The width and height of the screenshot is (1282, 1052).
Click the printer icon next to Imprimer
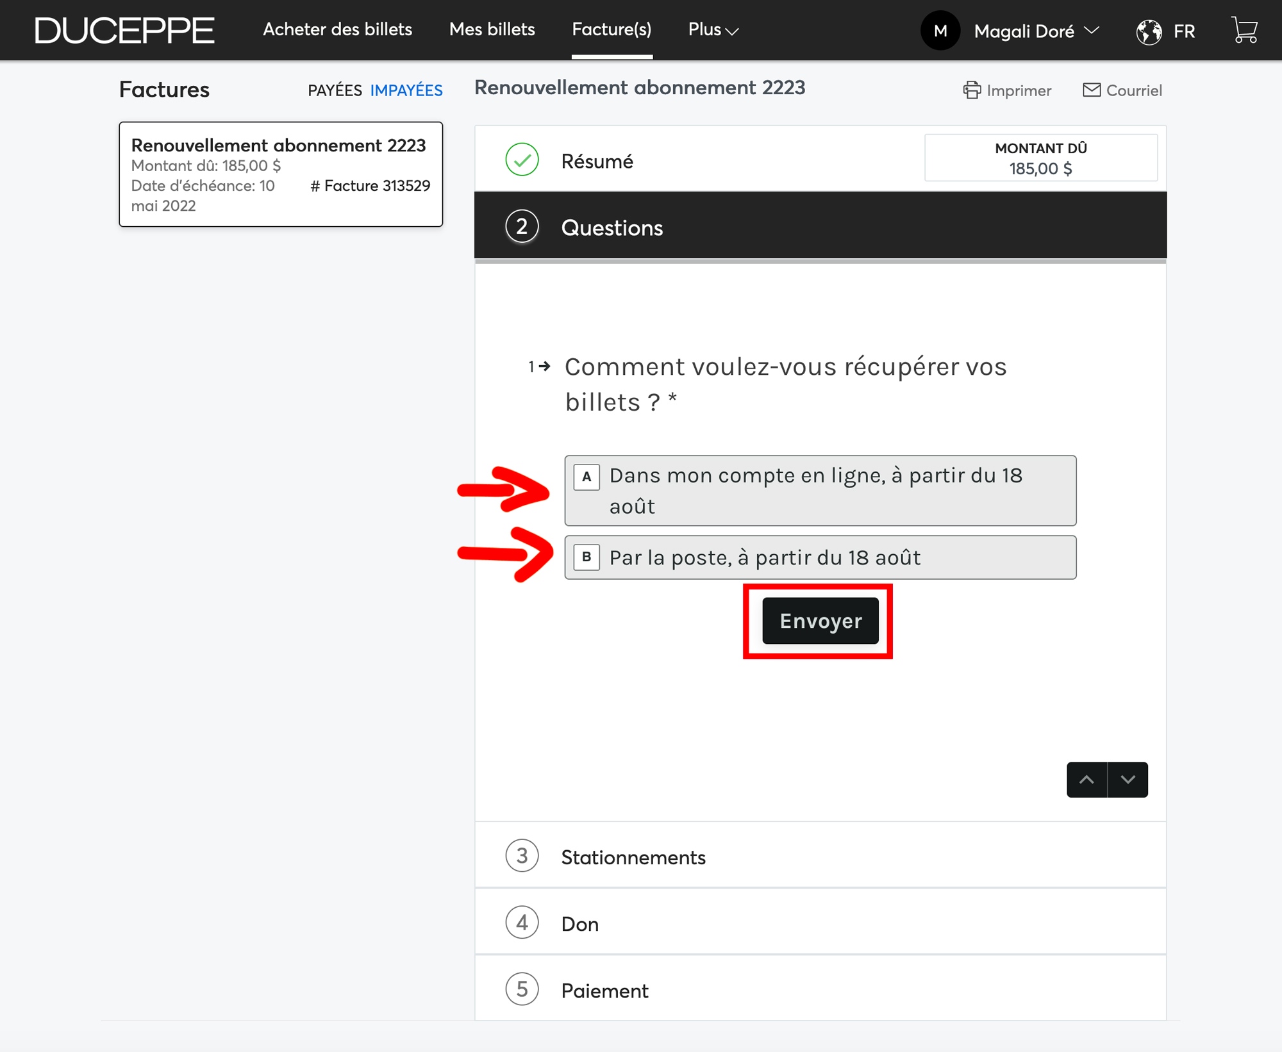point(972,90)
